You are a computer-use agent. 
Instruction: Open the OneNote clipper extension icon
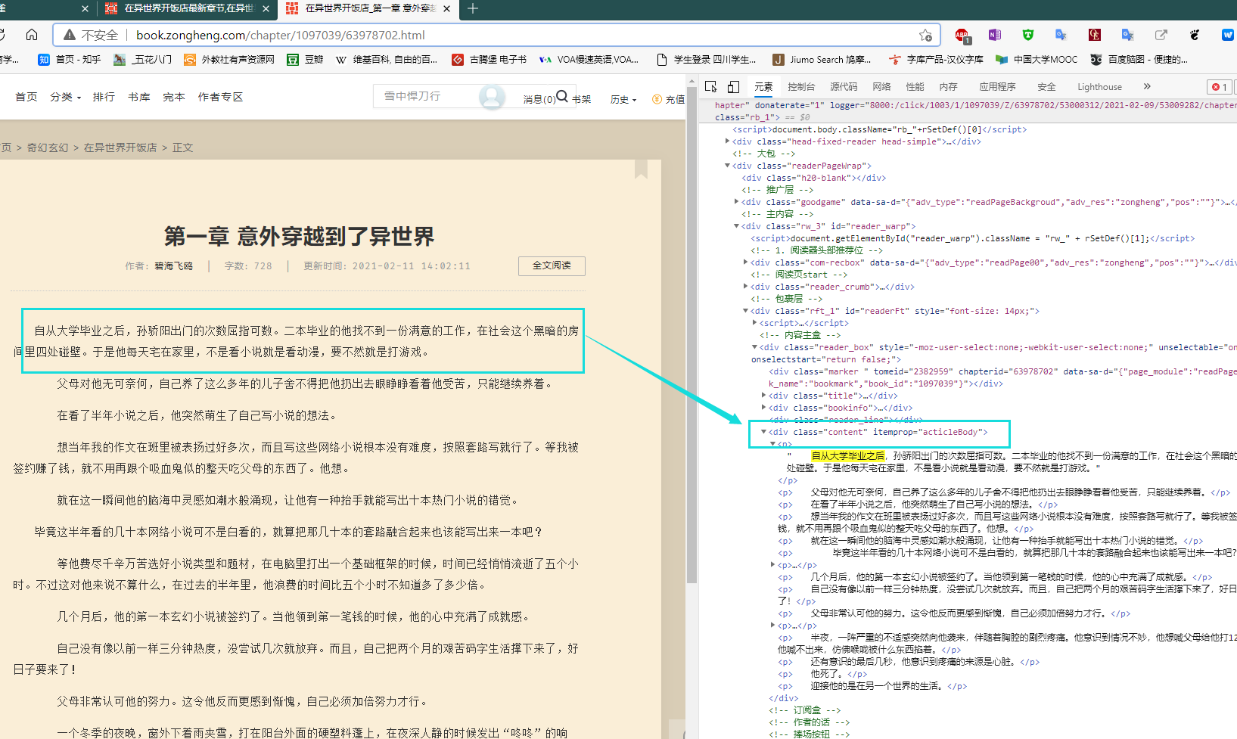(x=994, y=35)
